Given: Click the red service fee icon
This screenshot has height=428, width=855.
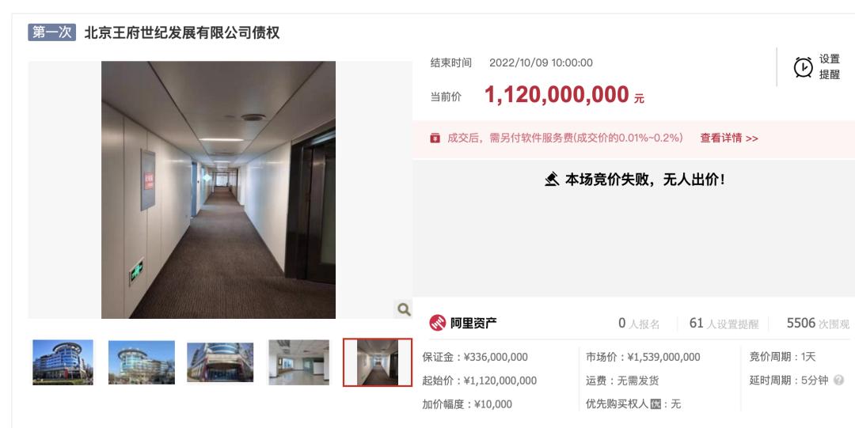Looking at the screenshot, I should pos(435,138).
